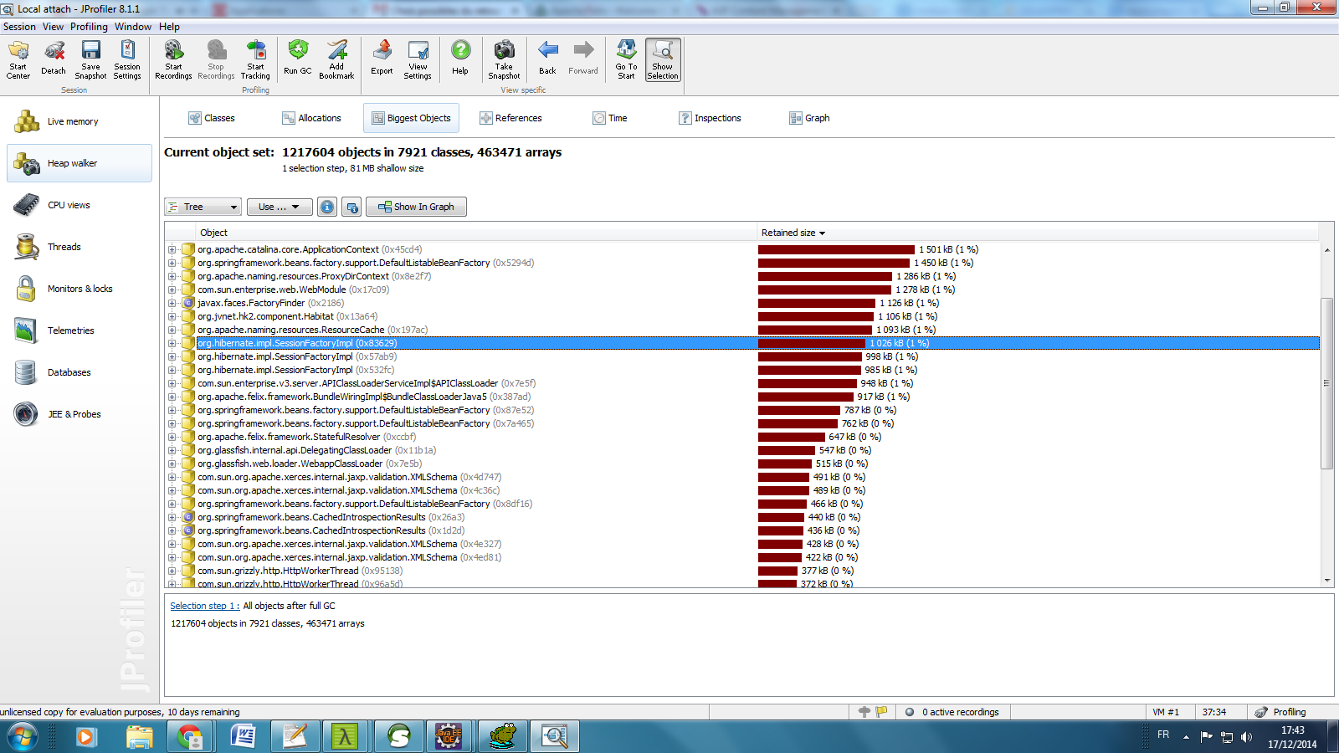Select the WebappClassLoader (0x7e5b) row

tap(741, 464)
